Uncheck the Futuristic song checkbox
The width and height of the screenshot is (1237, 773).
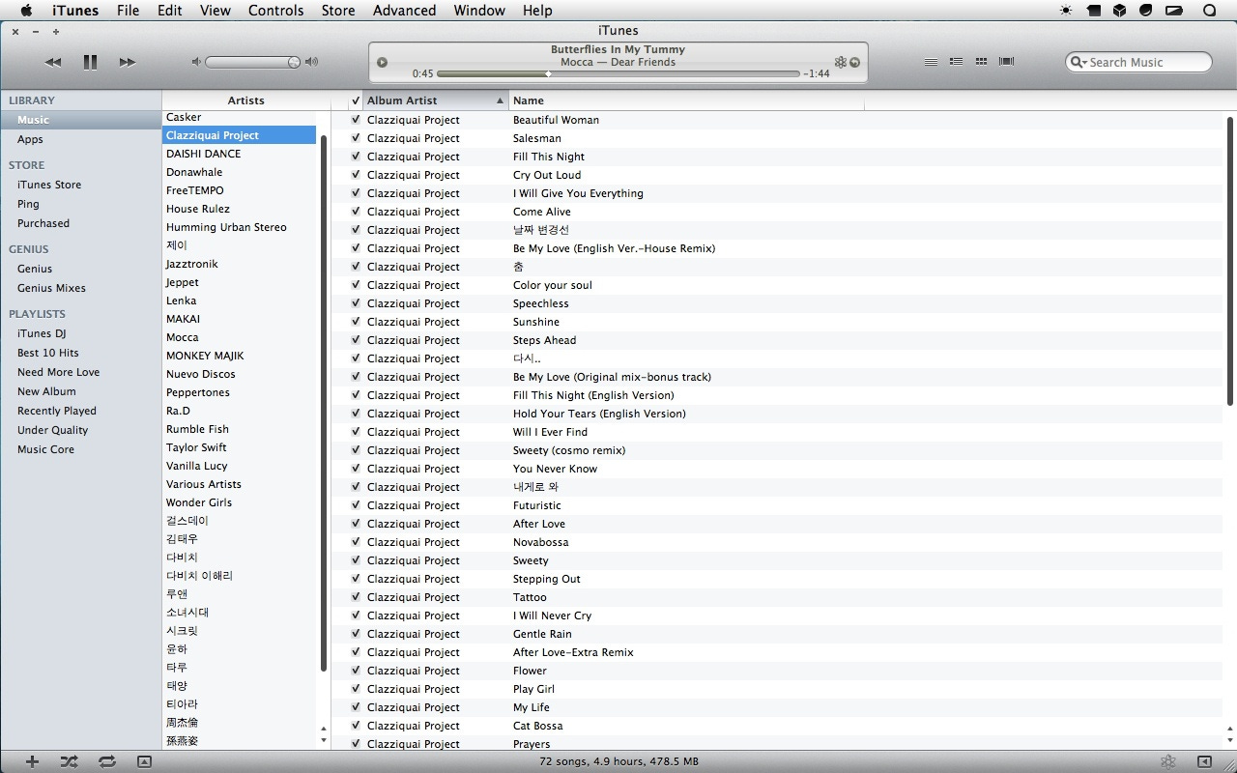pos(356,505)
